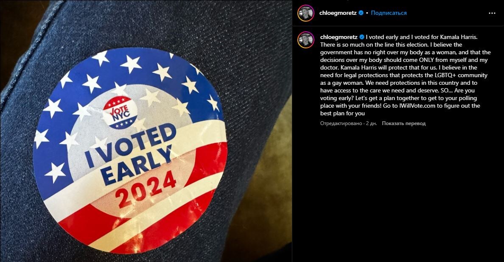The height and width of the screenshot is (262, 504).
Task: Open the three-dots more options menu
Action: tap(492, 13)
